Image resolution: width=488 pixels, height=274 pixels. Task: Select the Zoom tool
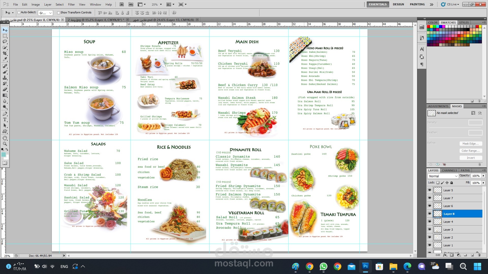(x=5, y=144)
